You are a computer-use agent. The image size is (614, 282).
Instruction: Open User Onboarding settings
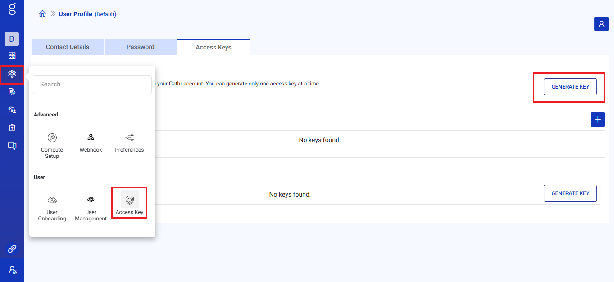[x=52, y=207]
